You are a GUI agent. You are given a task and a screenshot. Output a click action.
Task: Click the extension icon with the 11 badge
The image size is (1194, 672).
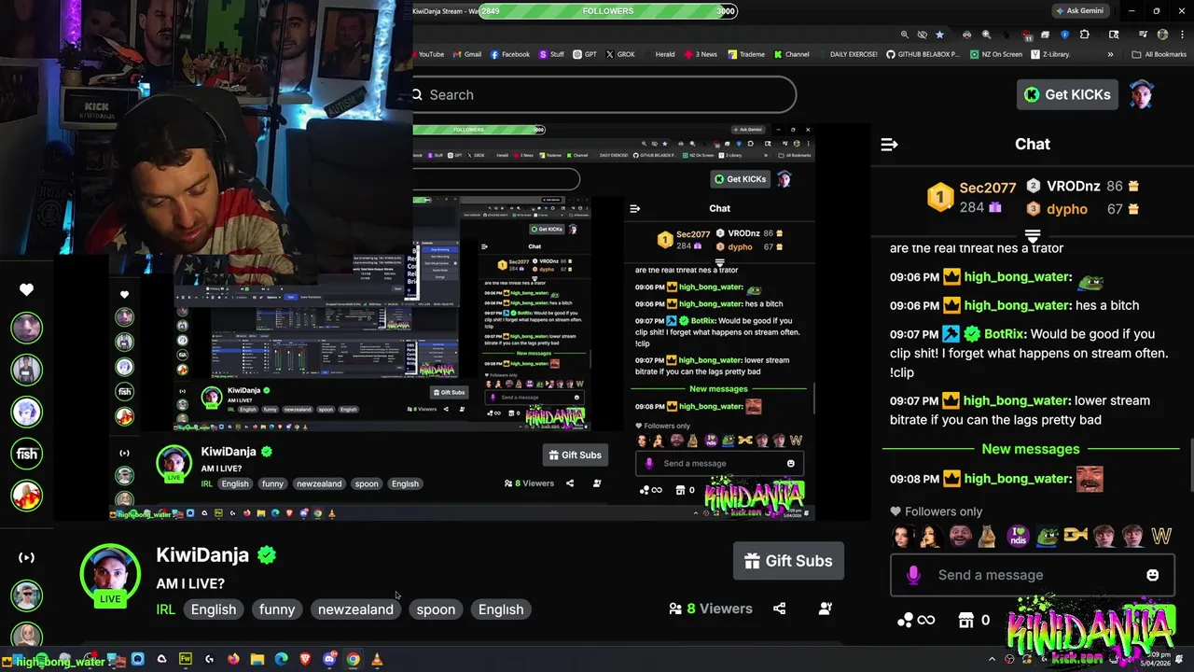[x=1026, y=35]
